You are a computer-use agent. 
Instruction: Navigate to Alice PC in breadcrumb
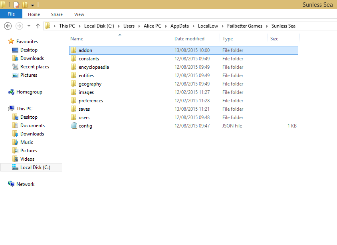tap(153, 26)
